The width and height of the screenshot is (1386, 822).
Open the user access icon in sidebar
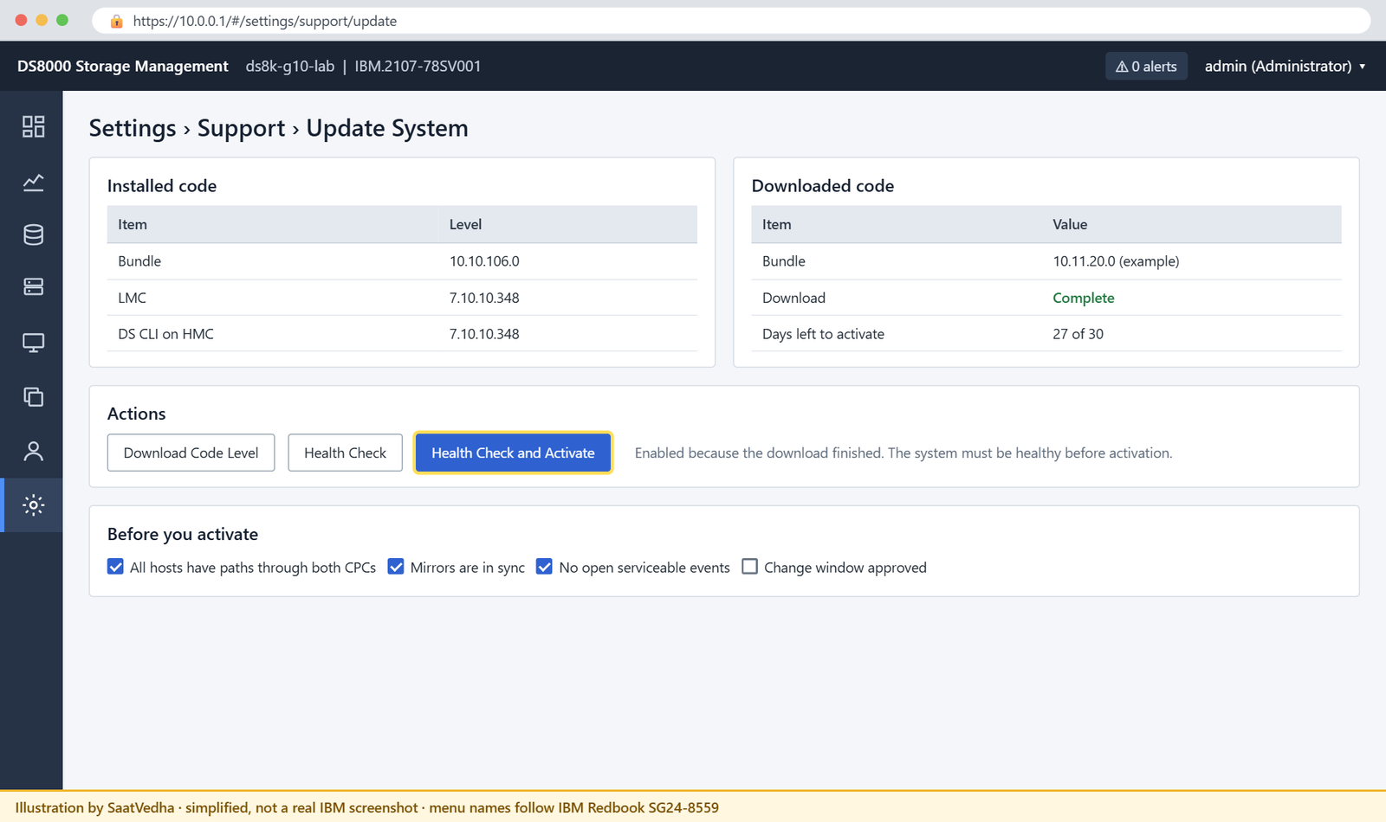pos(33,451)
